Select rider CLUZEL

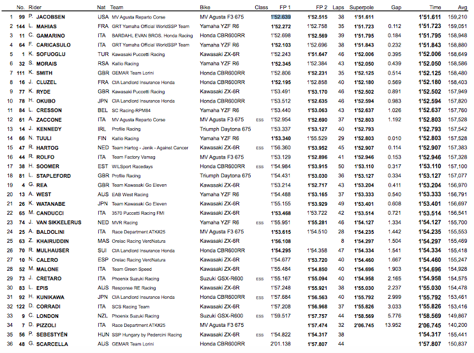[46, 83]
